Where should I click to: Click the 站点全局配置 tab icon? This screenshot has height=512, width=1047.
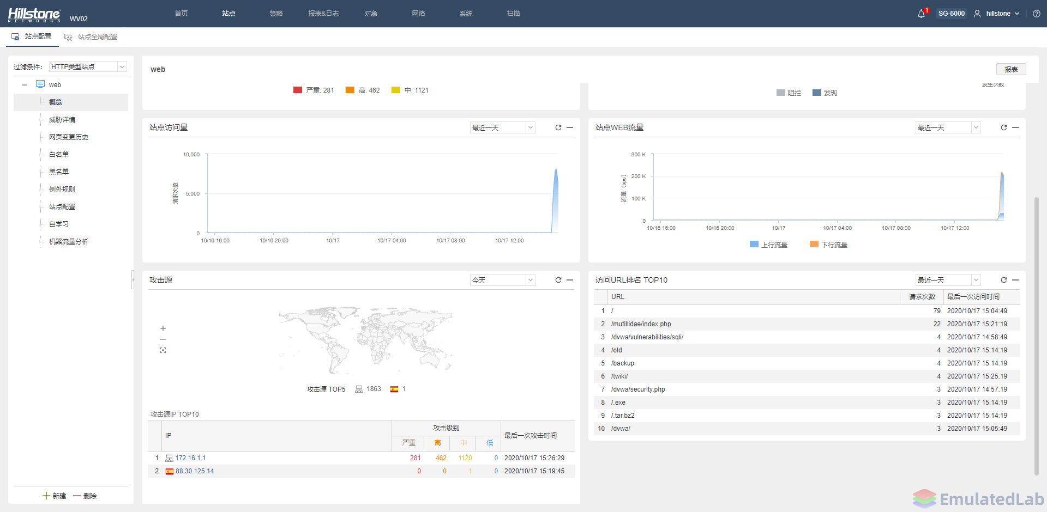click(x=68, y=37)
